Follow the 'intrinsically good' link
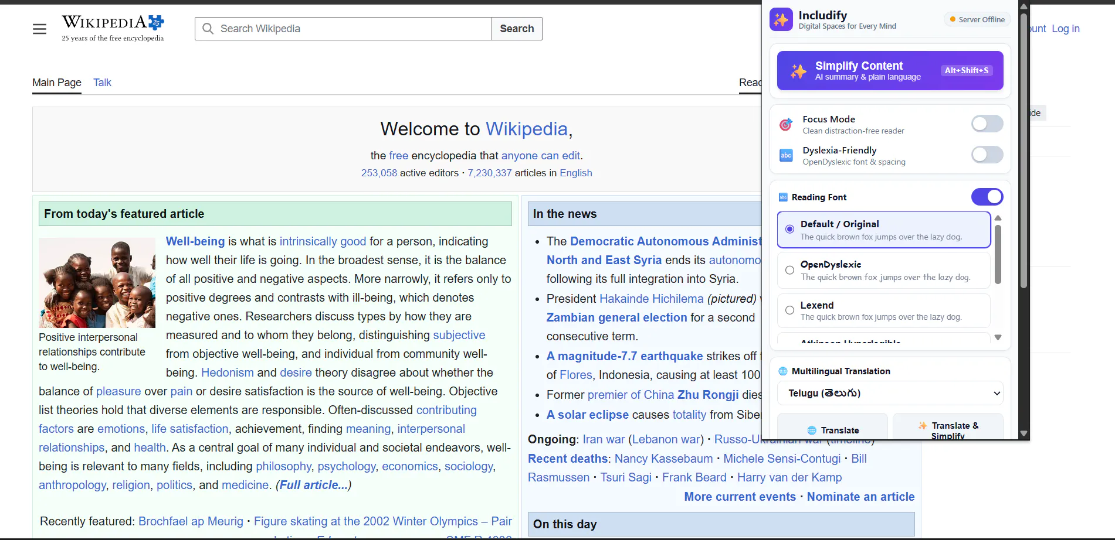 coord(323,241)
